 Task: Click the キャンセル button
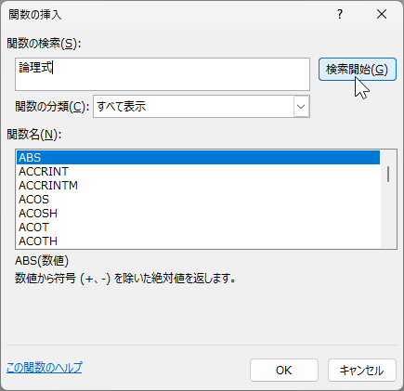(362, 371)
